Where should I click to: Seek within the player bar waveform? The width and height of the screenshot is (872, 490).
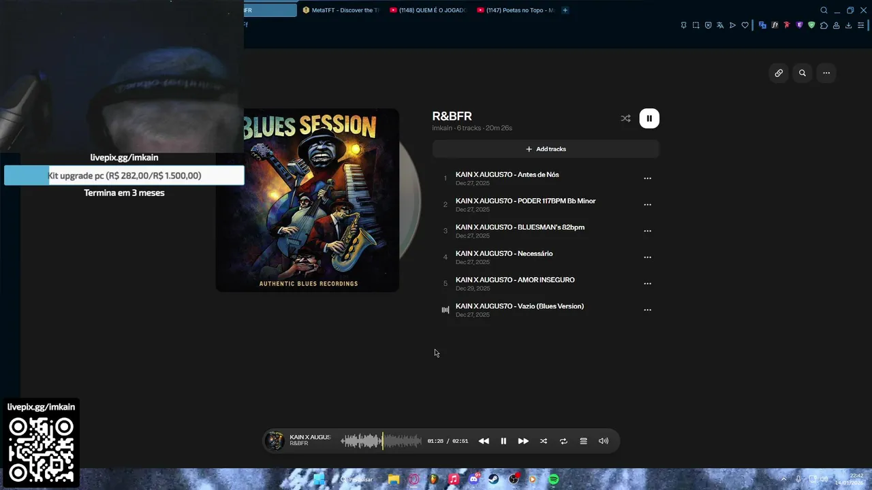click(x=381, y=441)
